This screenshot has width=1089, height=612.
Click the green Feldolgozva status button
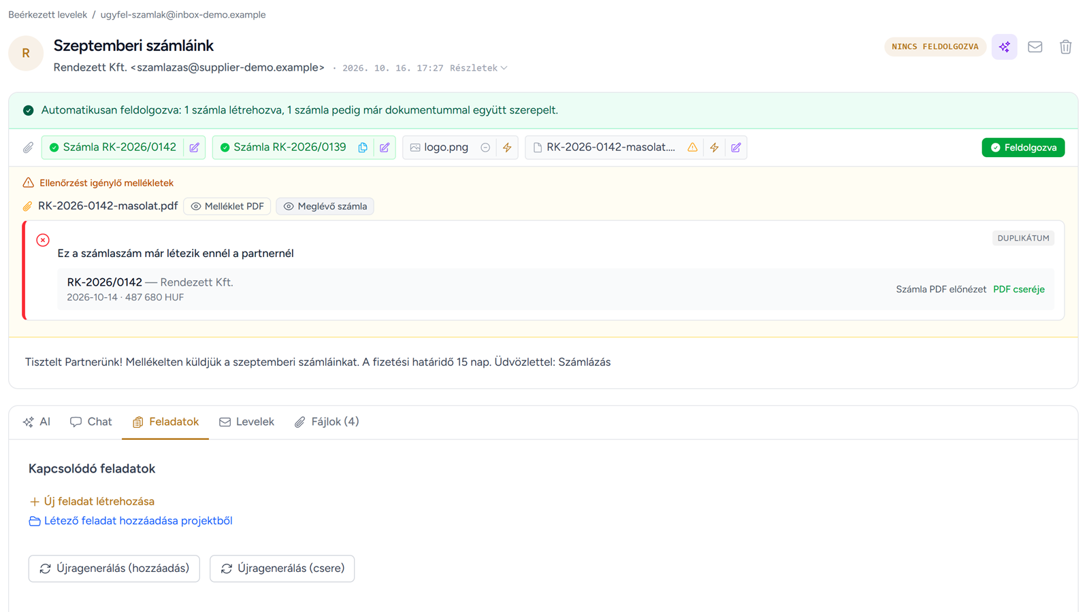pos(1023,148)
